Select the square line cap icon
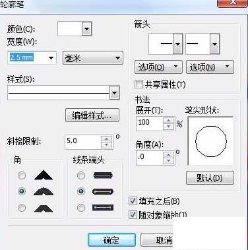This screenshot has height=250, width=248. [103, 175]
